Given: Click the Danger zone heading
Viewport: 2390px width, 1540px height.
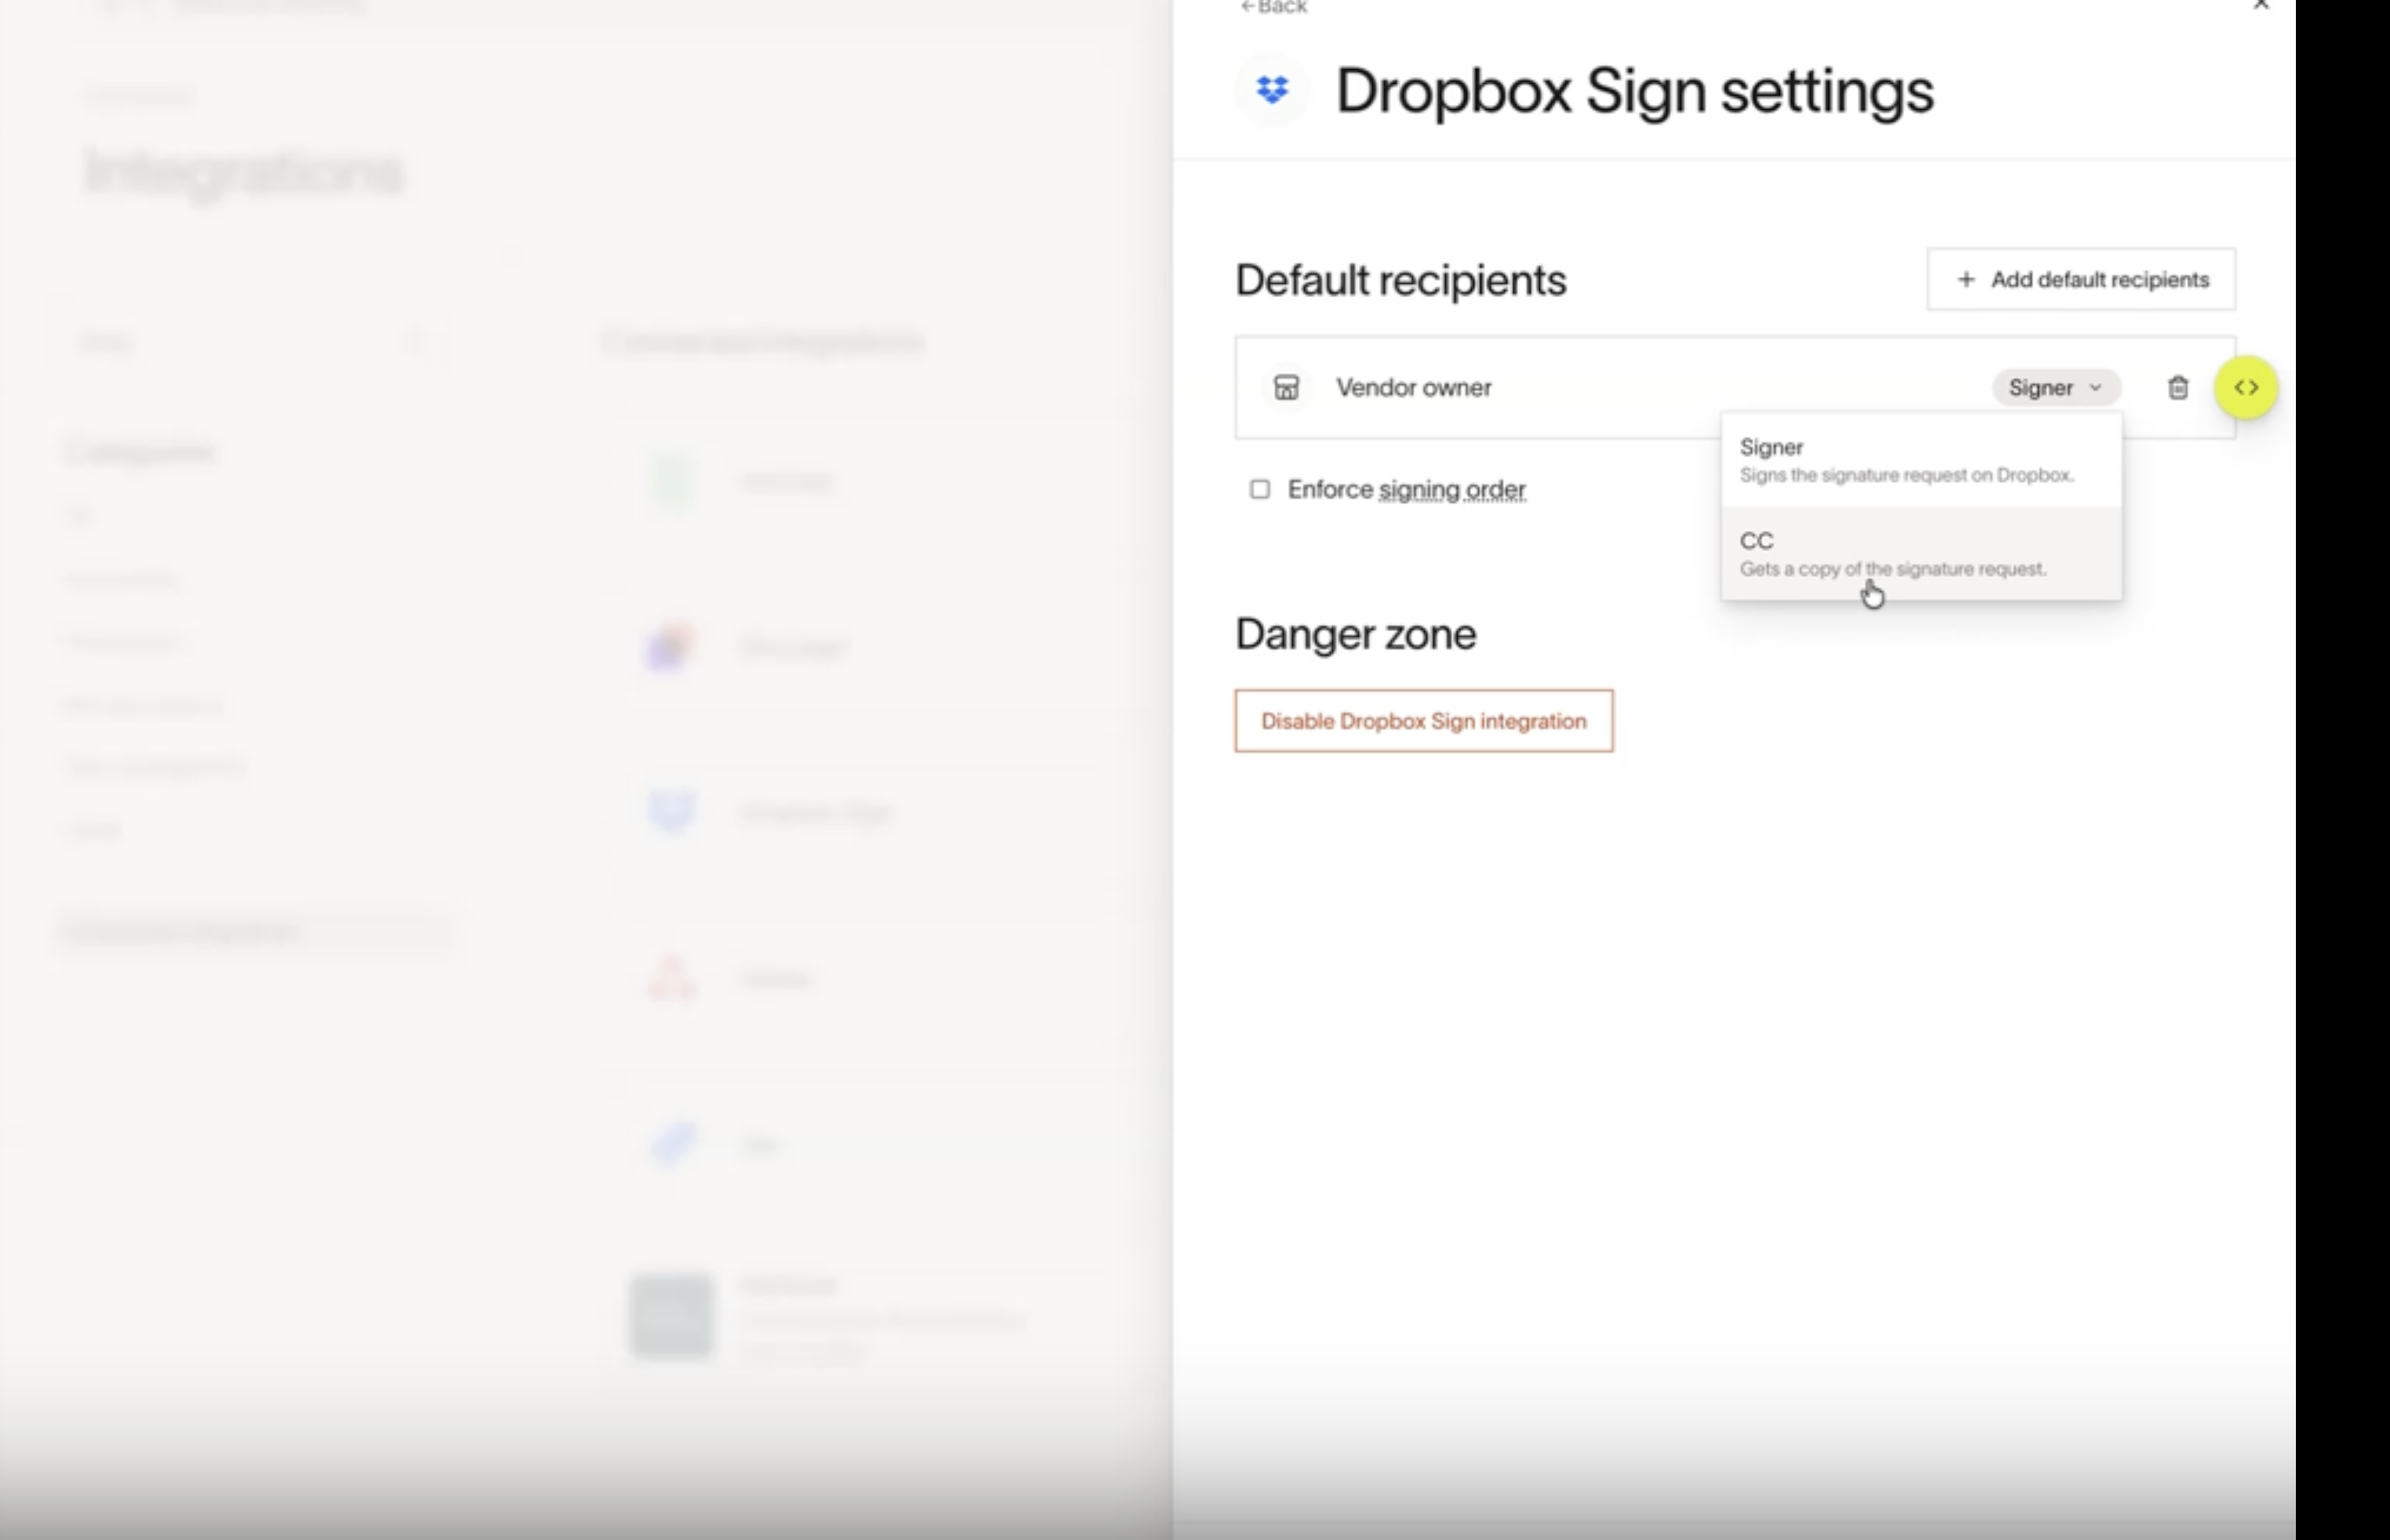Looking at the screenshot, I should 1355,634.
